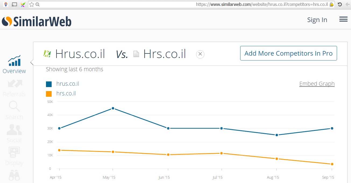Select orange hrs.co.il point for Sep '15
The height and width of the screenshot is (183, 351).
[332, 164]
